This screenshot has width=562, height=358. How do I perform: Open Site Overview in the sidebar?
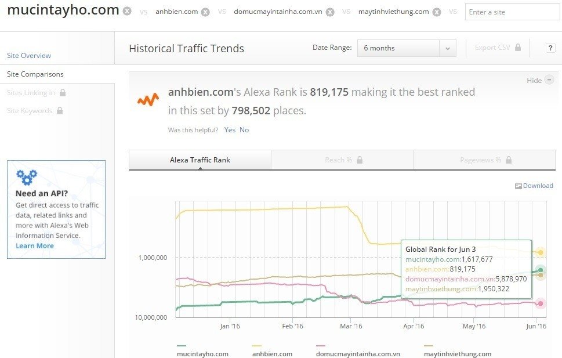29,56
